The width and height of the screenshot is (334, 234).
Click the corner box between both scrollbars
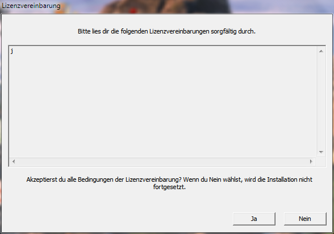pyautogui.click(x=321, y=162)
